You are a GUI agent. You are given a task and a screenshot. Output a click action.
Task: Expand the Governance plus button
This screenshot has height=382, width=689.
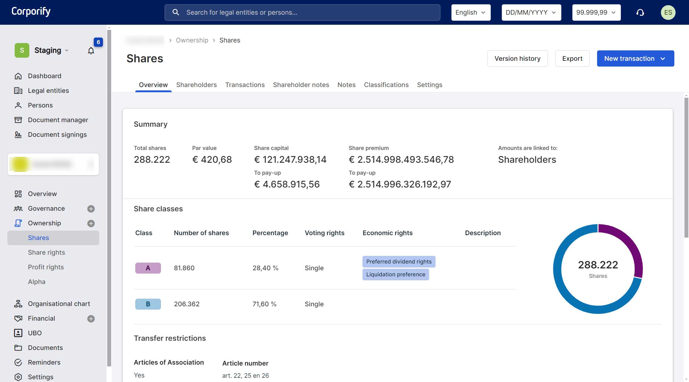(91, 209)
